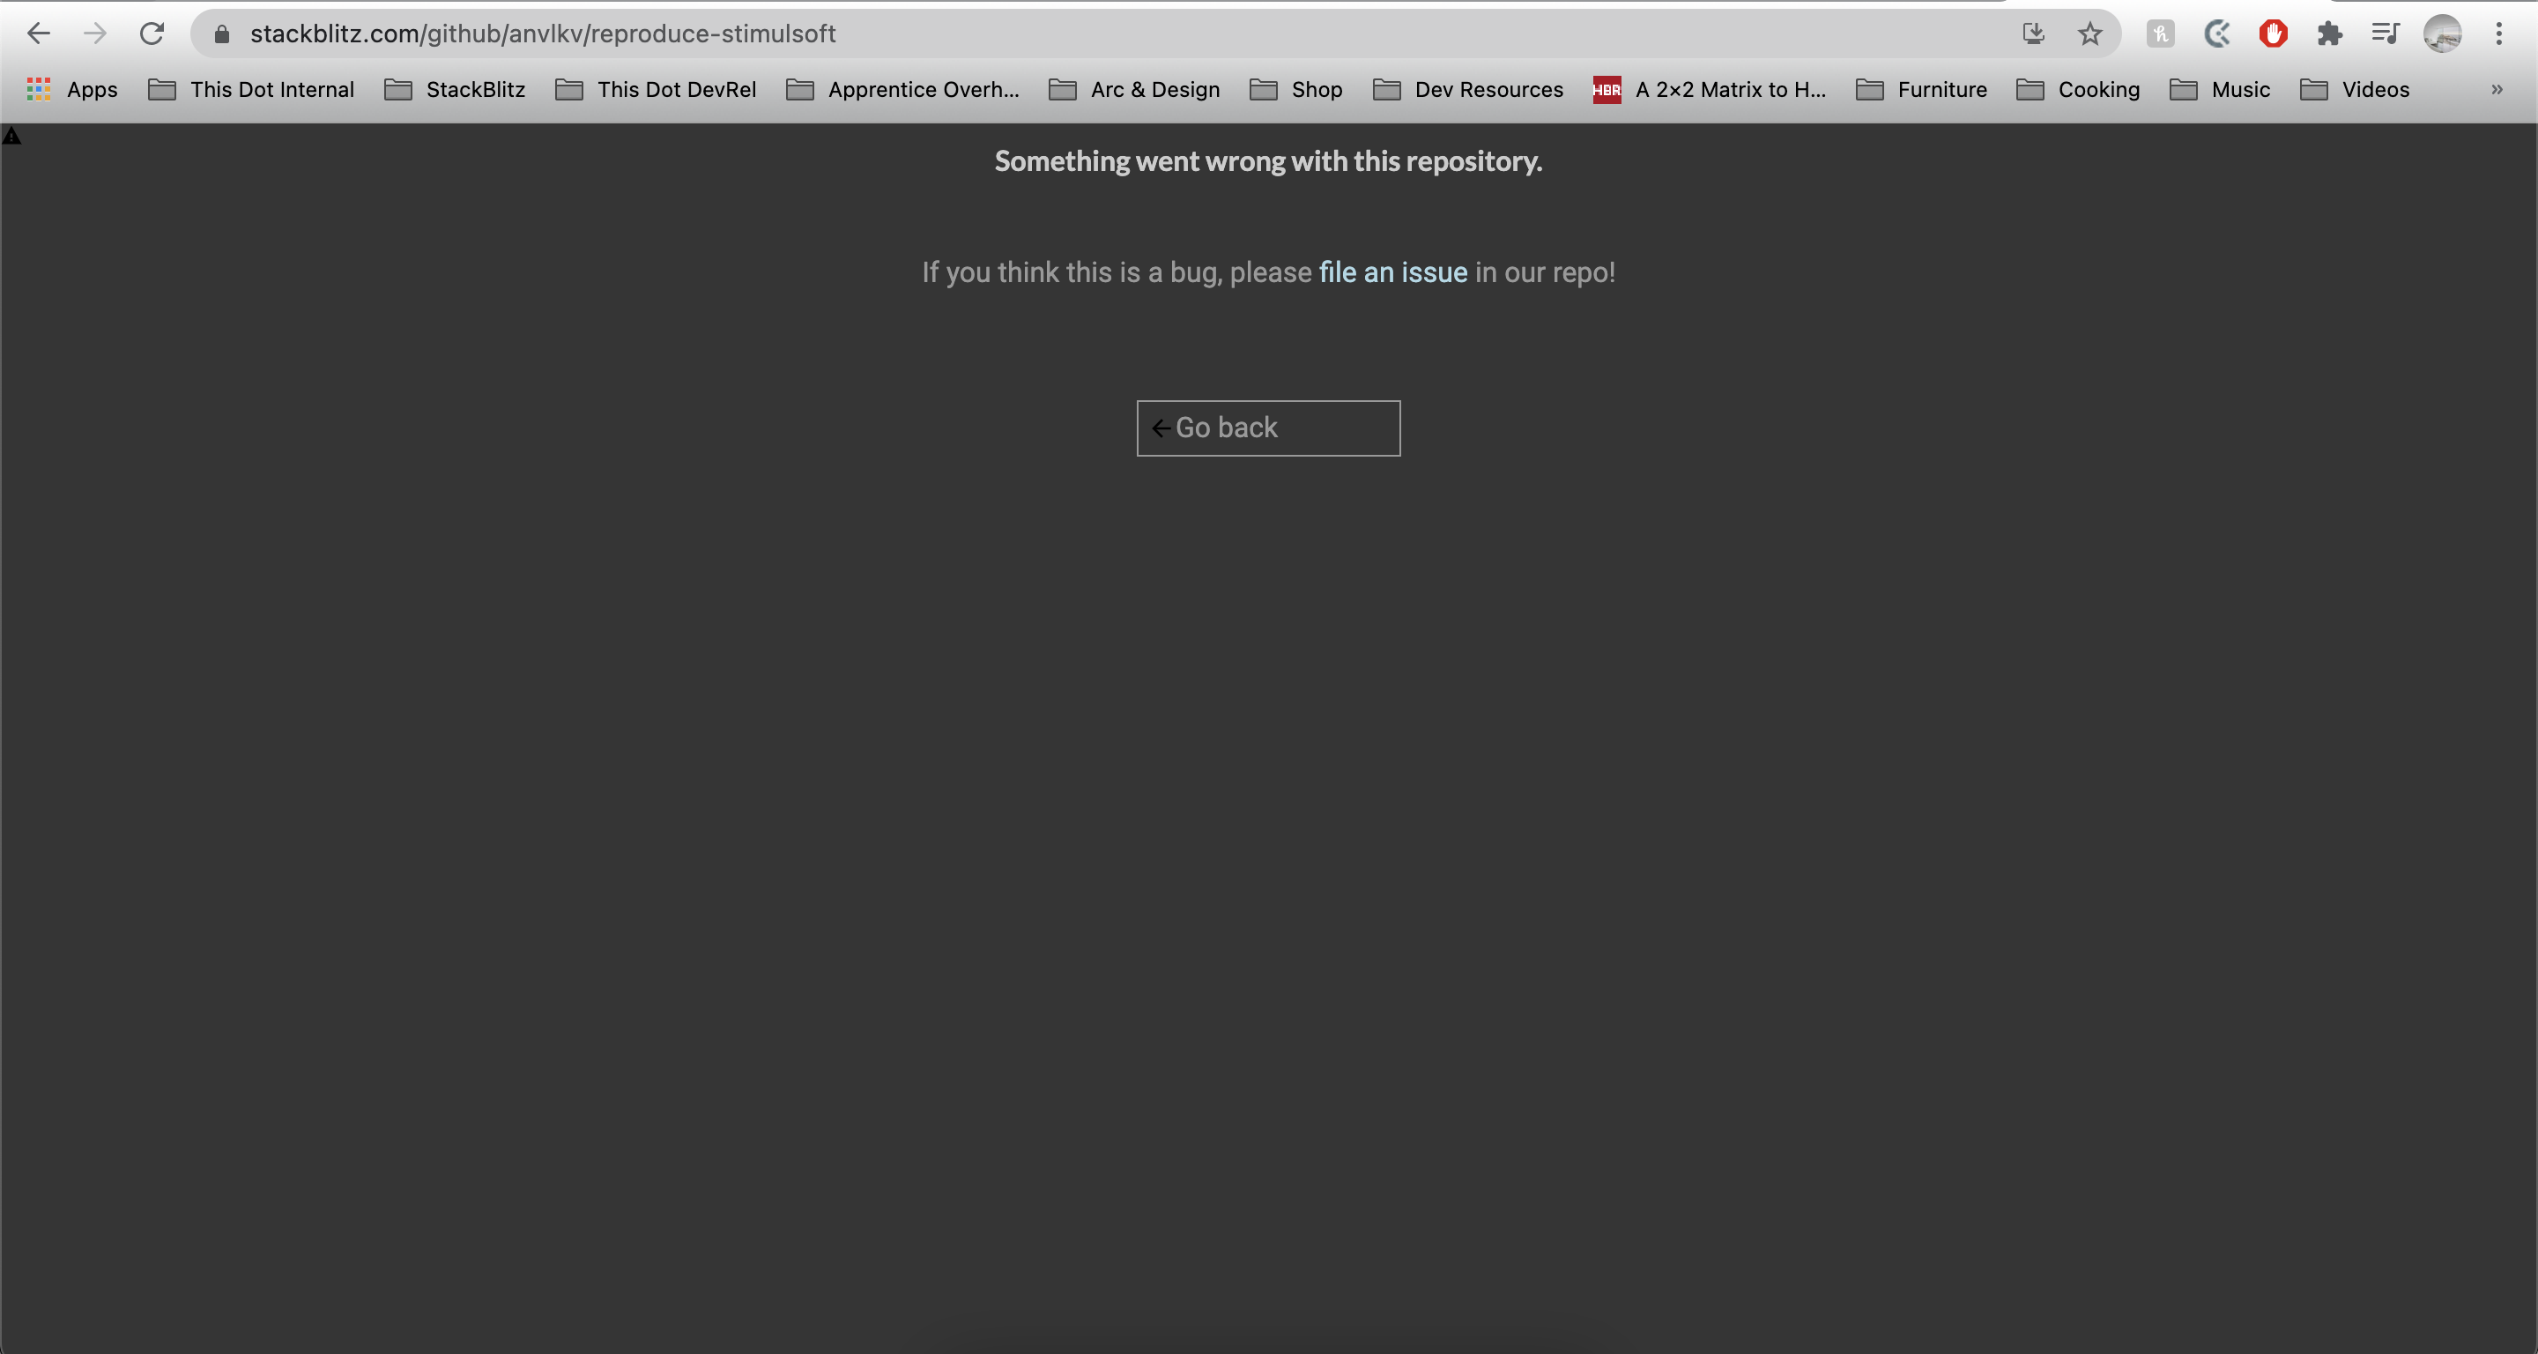Reload the page with the refresh icon

(152, 33)
